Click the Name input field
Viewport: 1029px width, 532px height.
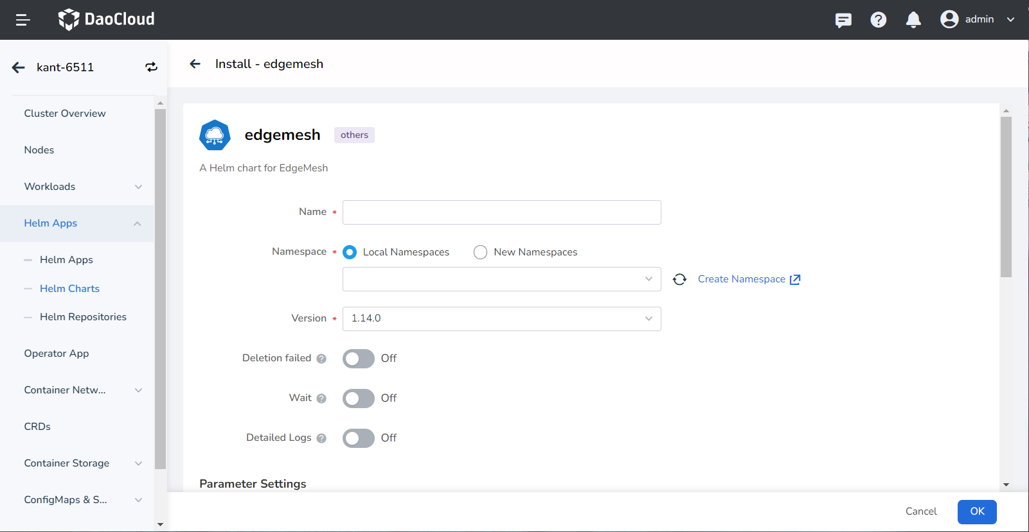pyautogui.click(x=501, y=212)
